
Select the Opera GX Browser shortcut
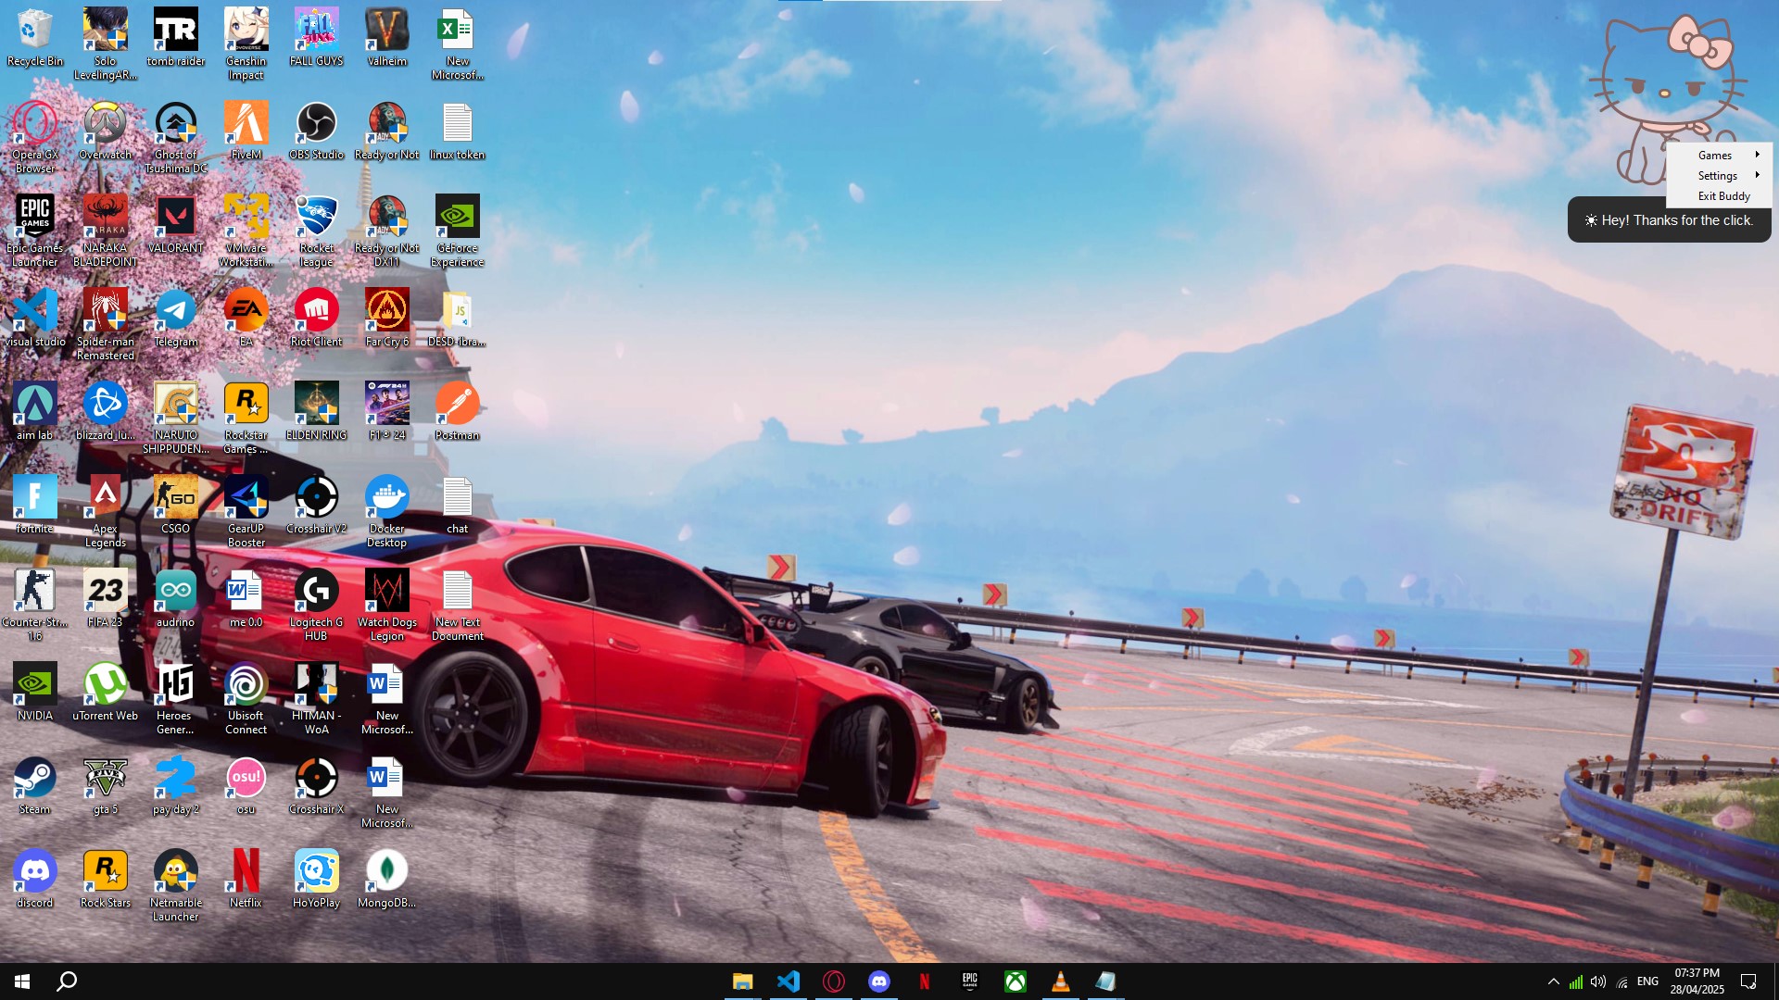pos(35,138)
